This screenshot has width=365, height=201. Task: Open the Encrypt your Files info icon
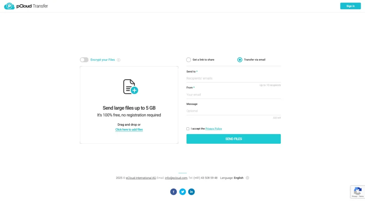(x=118, y=60)
